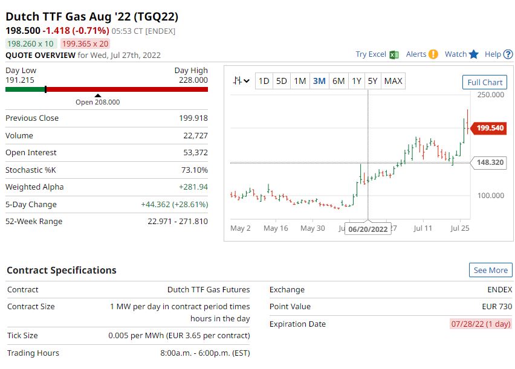Click the 199.540 price label on chart
This screenshot has height=369, width=515.
490,128
